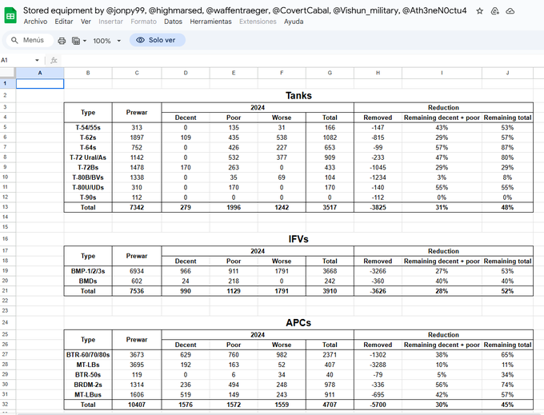Click APC removed total -5700

pyautogui.click(x=378, y=405)
